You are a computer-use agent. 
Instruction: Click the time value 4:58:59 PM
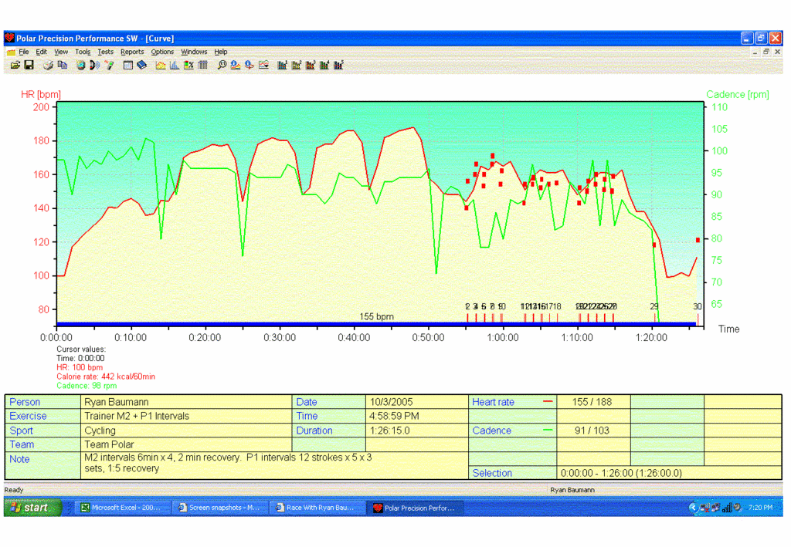tap(394, 416)
